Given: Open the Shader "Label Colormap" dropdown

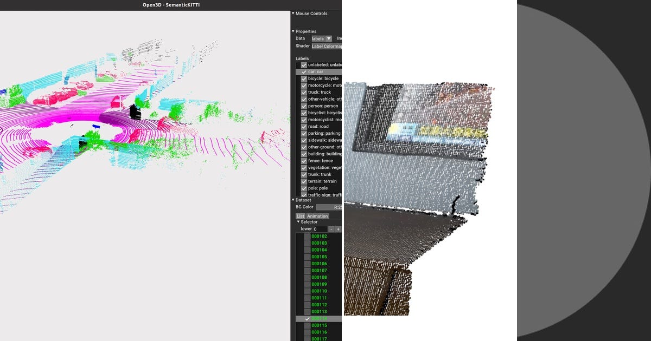Looking at the screenshot, I should 325,46.
